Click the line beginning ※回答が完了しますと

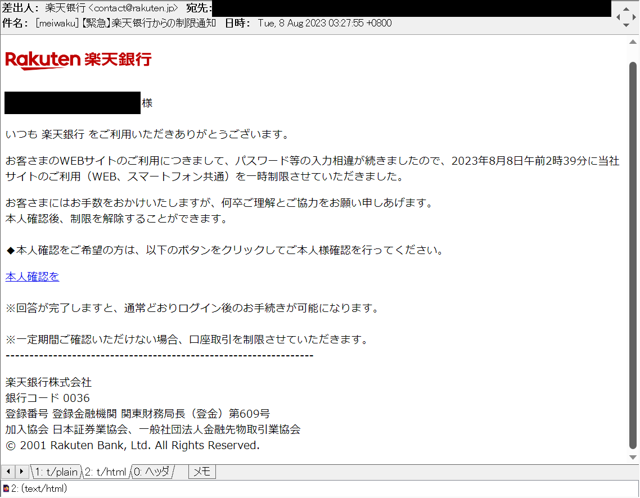[193, 309]
